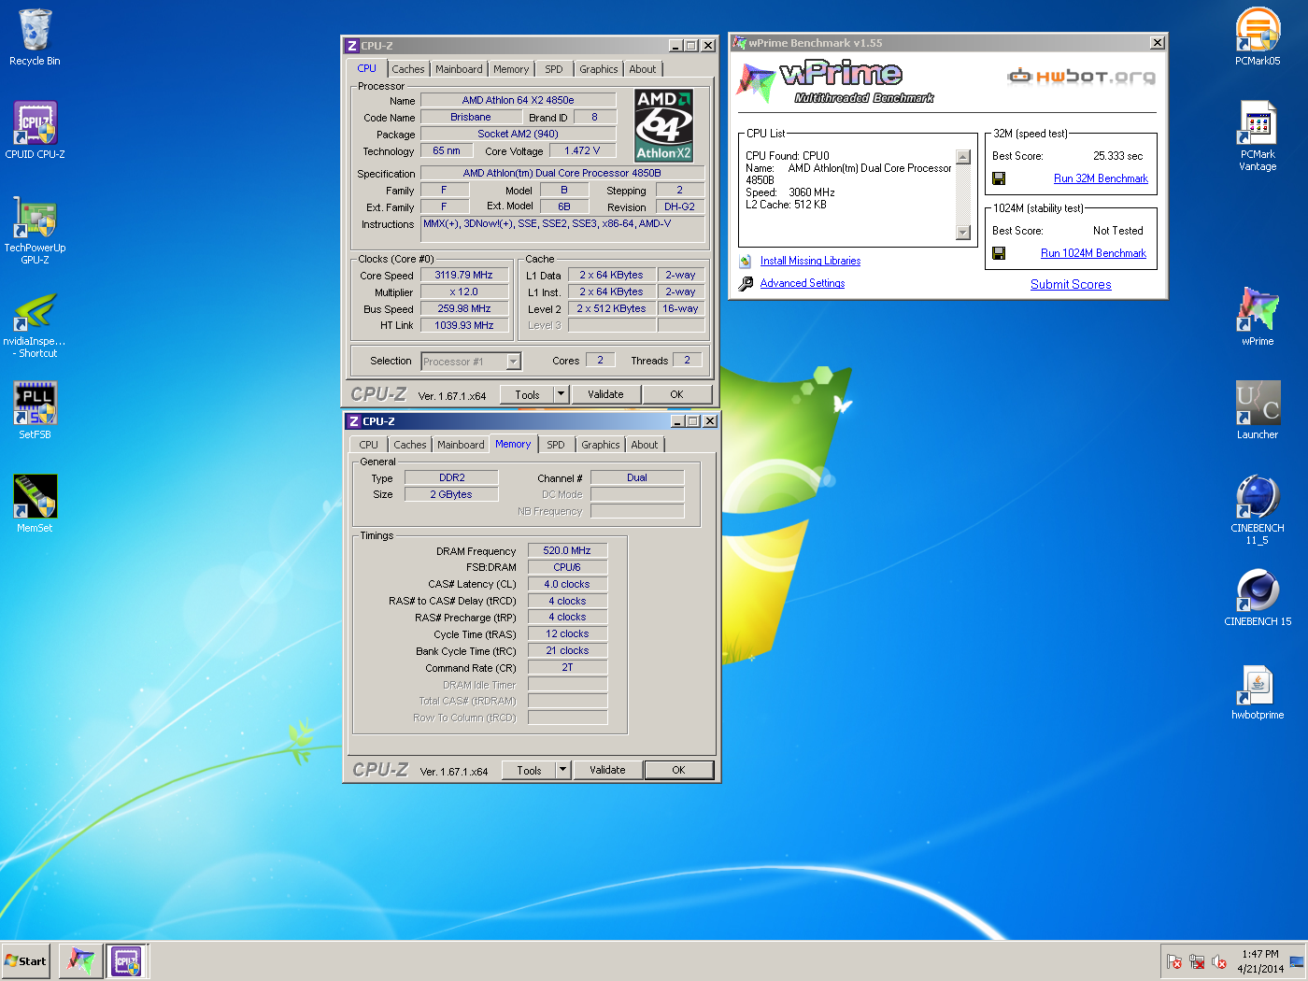Switch to CPU tab in bottom CPU-Z
Viewport: 1308px width, 981px height.
click(369, 445)
